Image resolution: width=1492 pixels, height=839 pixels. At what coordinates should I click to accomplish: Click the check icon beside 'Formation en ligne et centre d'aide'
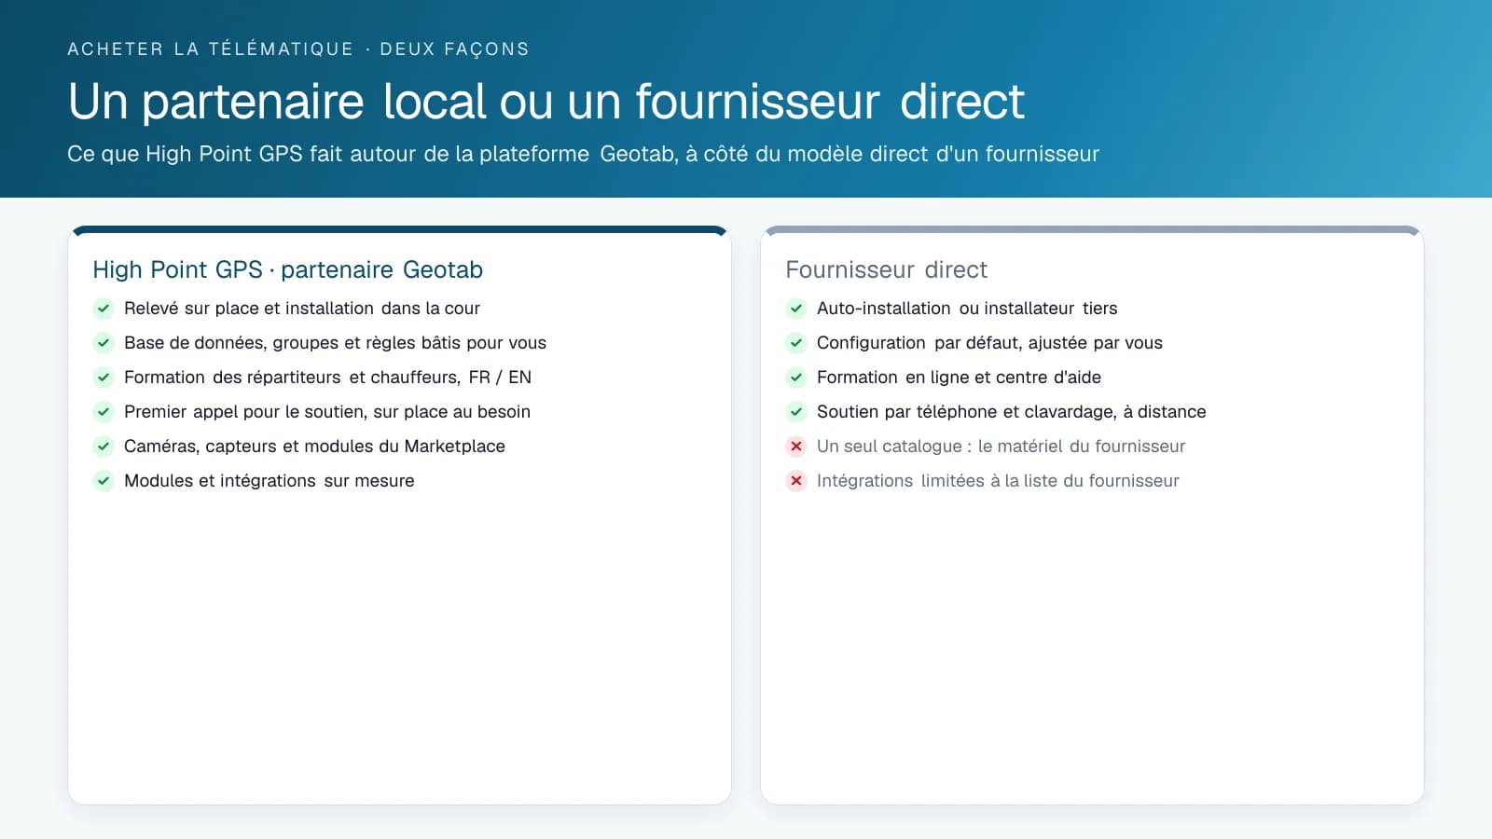[x=796, y=378]
